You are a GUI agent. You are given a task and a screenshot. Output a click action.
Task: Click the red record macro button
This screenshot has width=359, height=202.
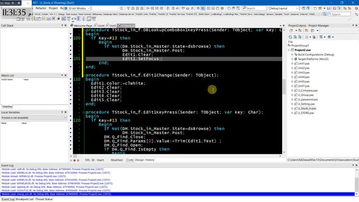[75, 160]
